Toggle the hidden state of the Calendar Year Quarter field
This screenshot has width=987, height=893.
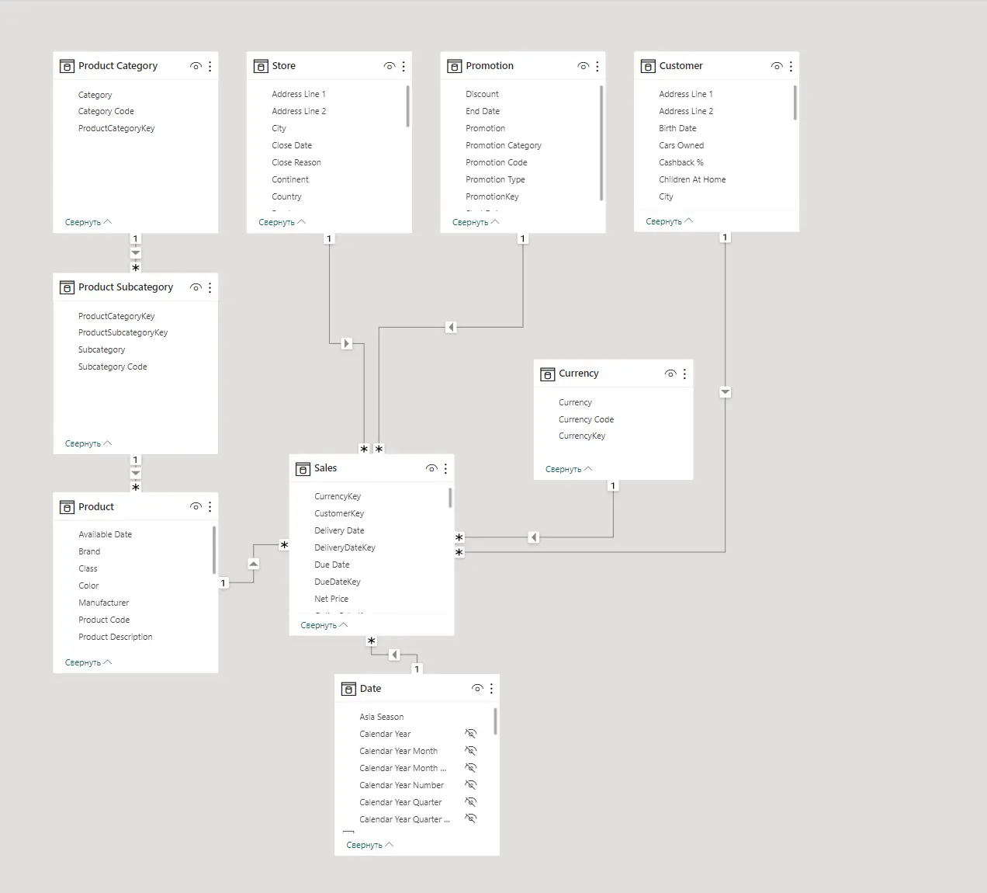click(x=470, y=801)
